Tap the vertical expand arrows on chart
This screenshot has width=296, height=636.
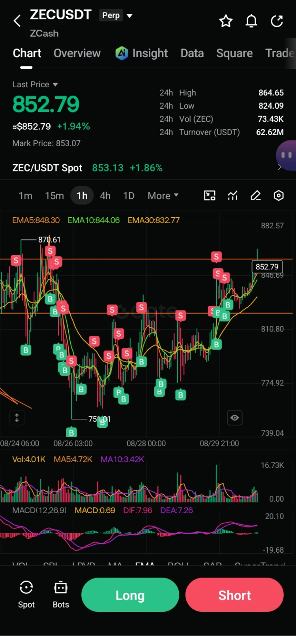coord(17,418)
